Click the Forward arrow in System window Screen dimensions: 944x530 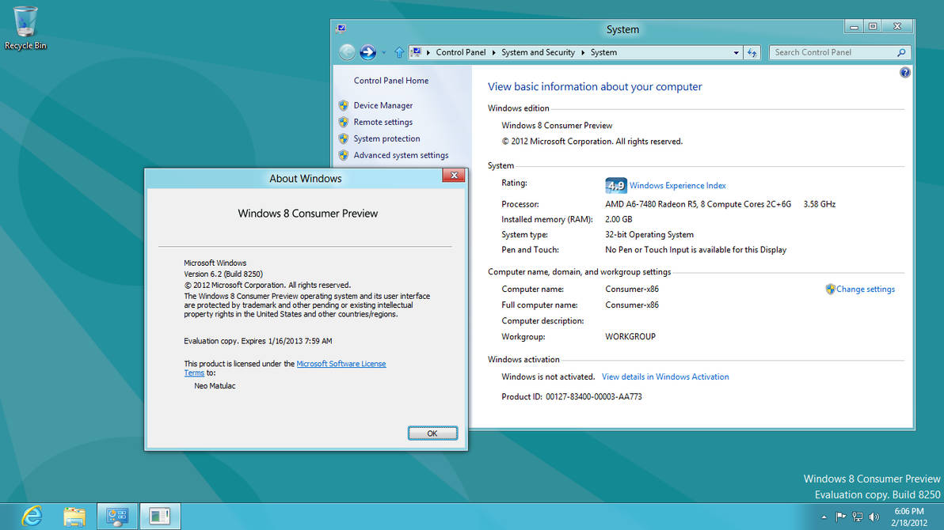coord(367,52)
